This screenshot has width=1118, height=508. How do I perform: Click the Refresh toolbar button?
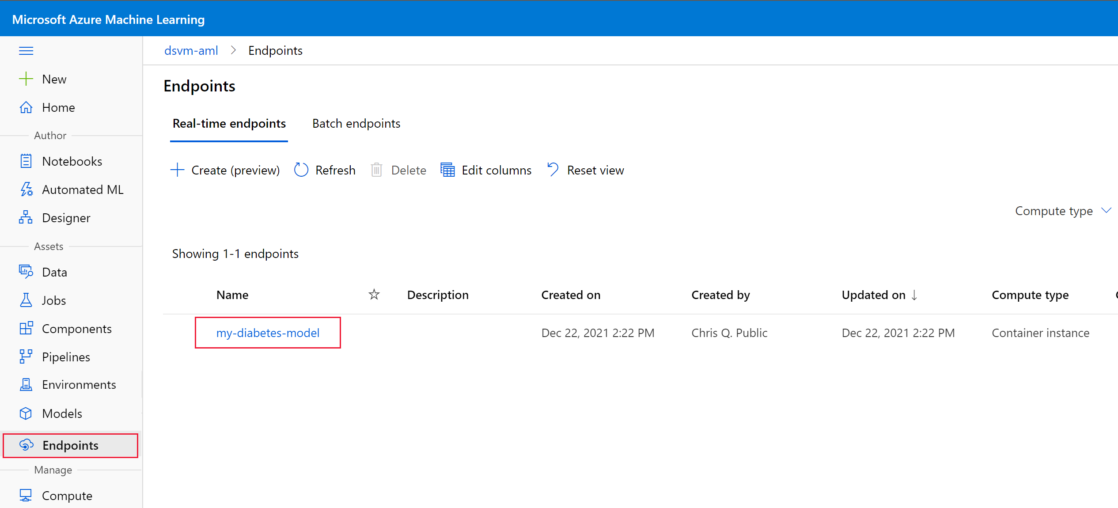325,170
